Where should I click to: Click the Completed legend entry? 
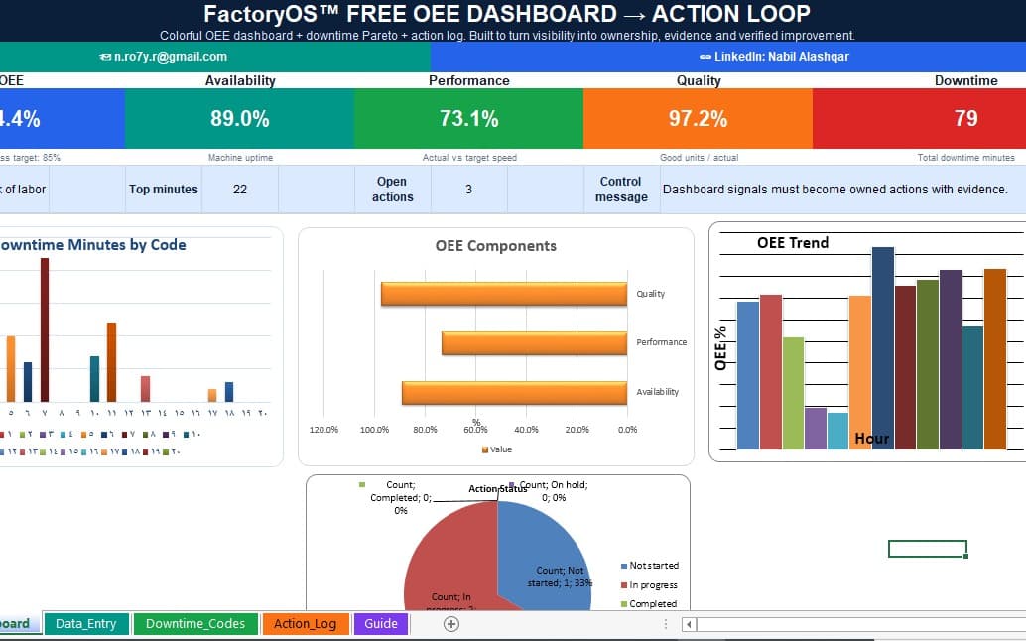pyautogui.click(x=649, y=603)
